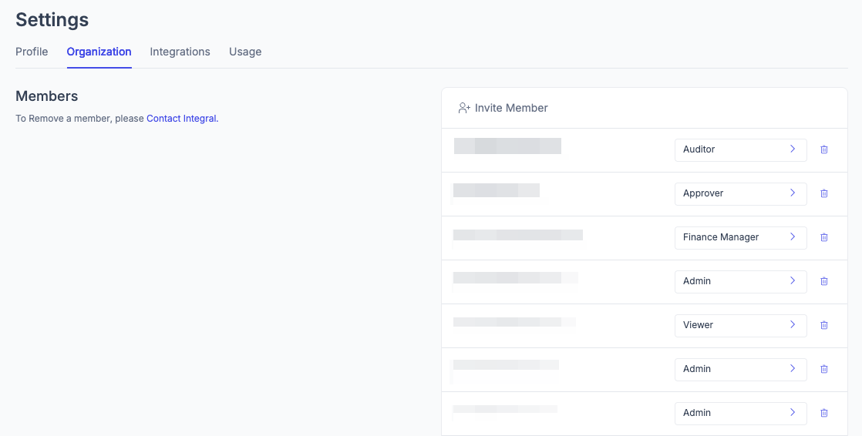The image size is (862, 436).
Task: Open the last Admin role dropdown
Action: (x=740, y=413)
